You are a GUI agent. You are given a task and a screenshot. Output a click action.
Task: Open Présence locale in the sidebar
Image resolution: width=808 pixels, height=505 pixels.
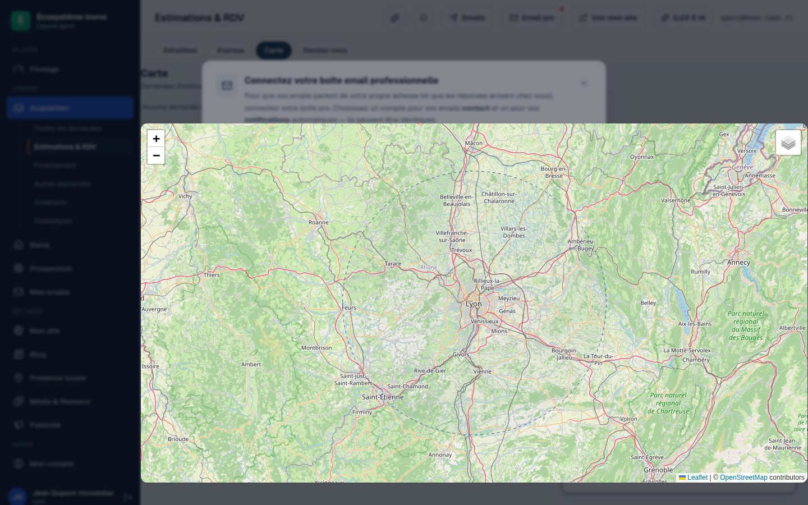point(70,378)
